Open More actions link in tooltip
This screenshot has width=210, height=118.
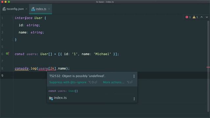(x=114, y=82)
